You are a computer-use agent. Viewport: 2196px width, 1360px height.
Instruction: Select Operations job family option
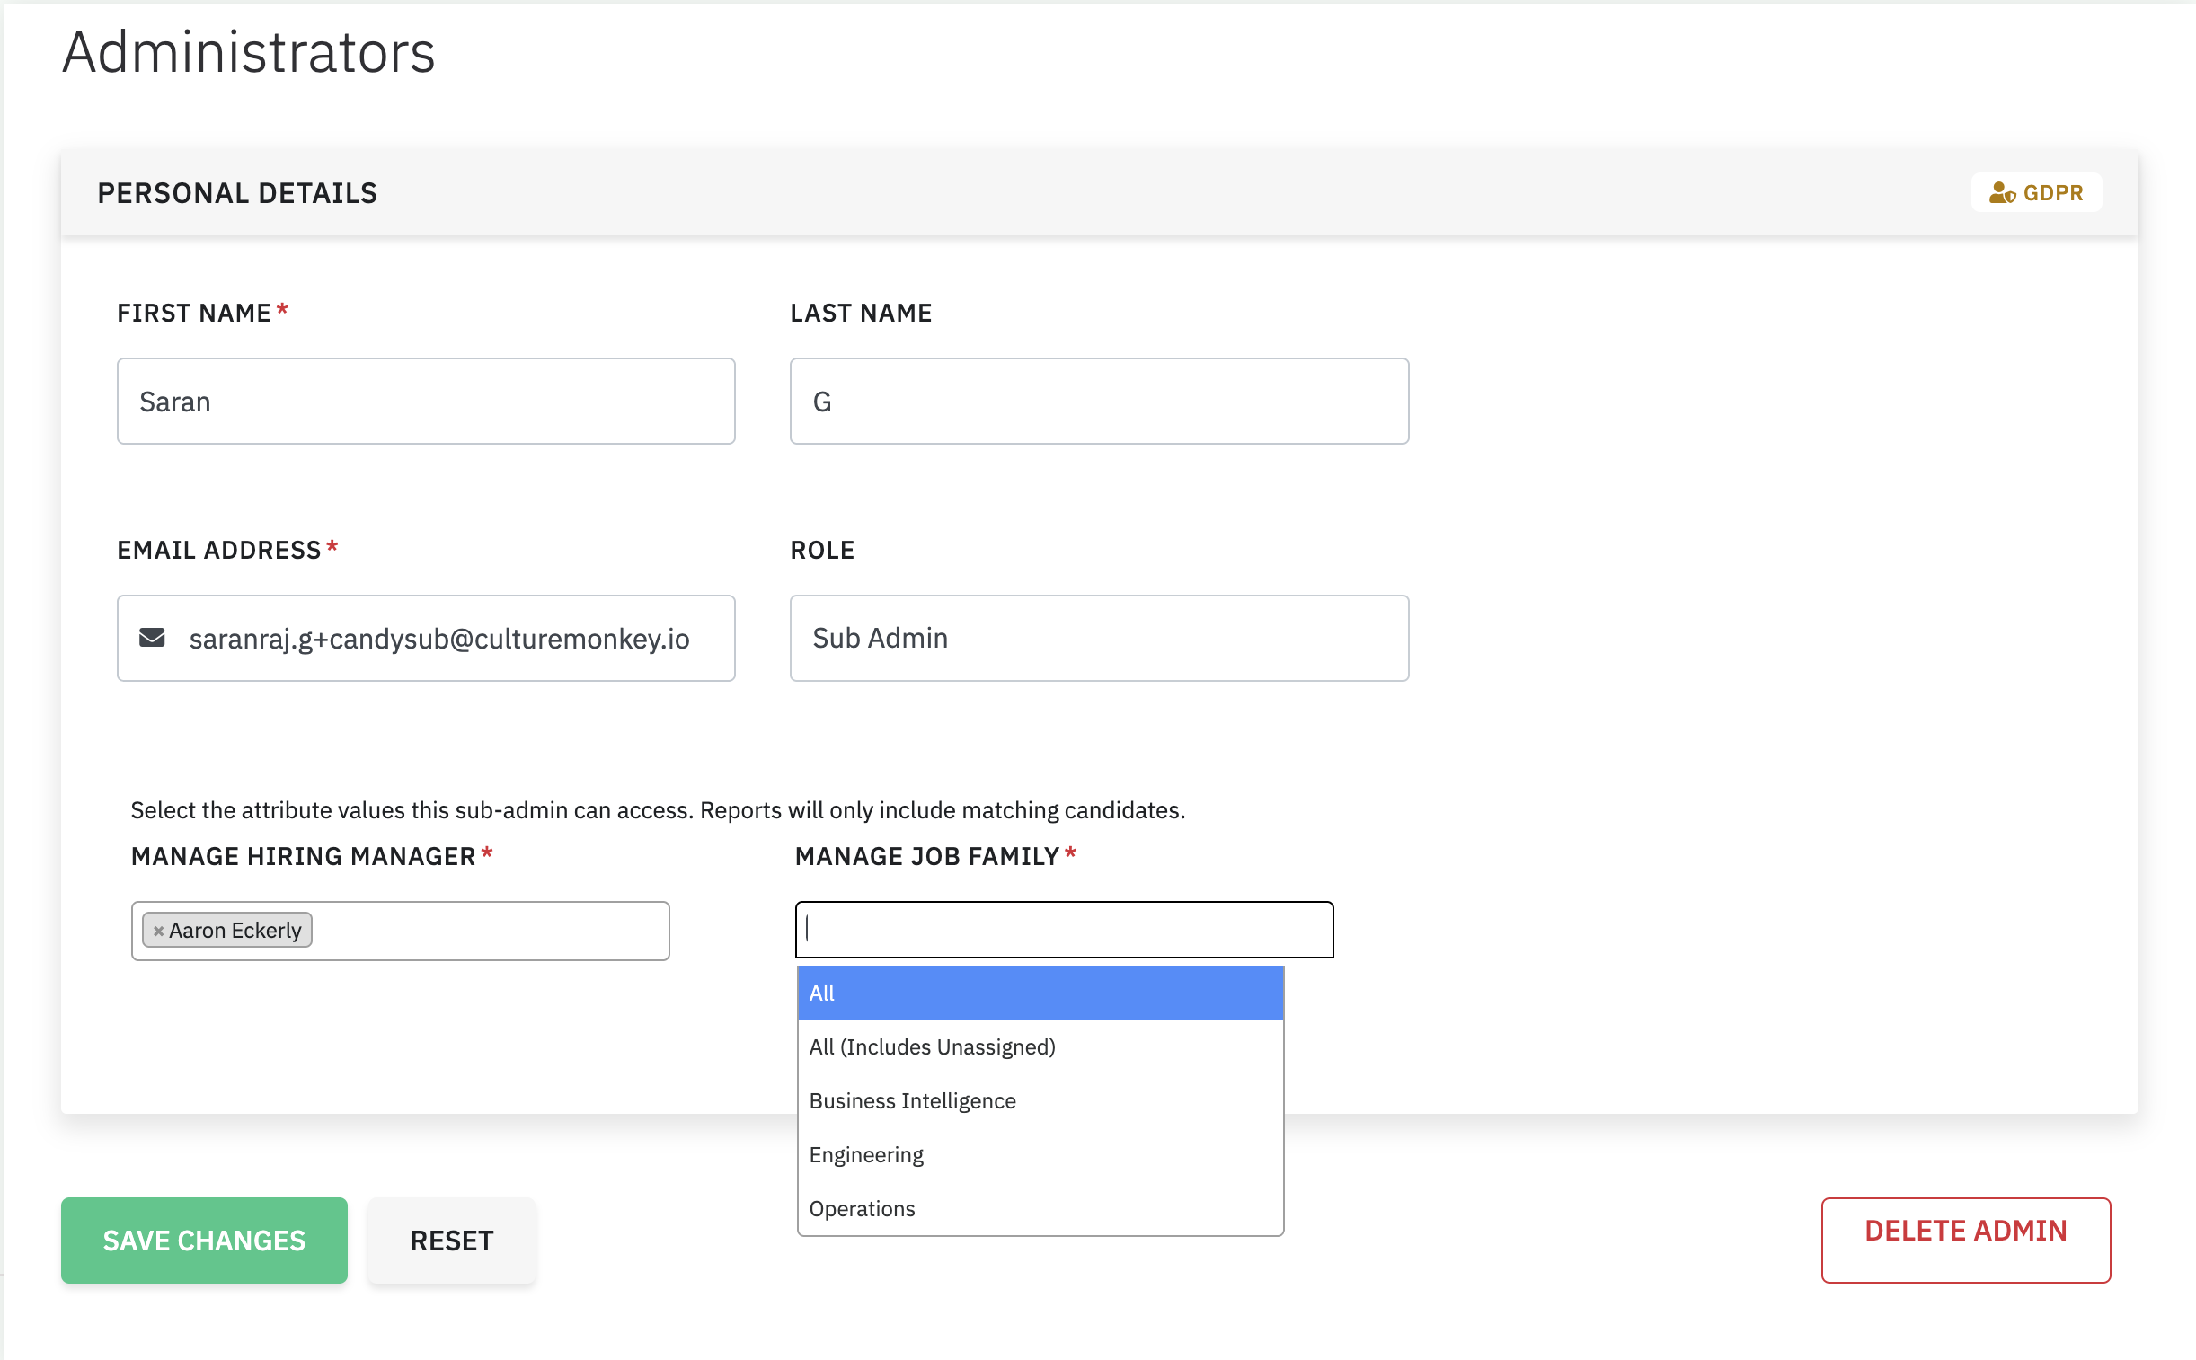coord(1040,1209)
